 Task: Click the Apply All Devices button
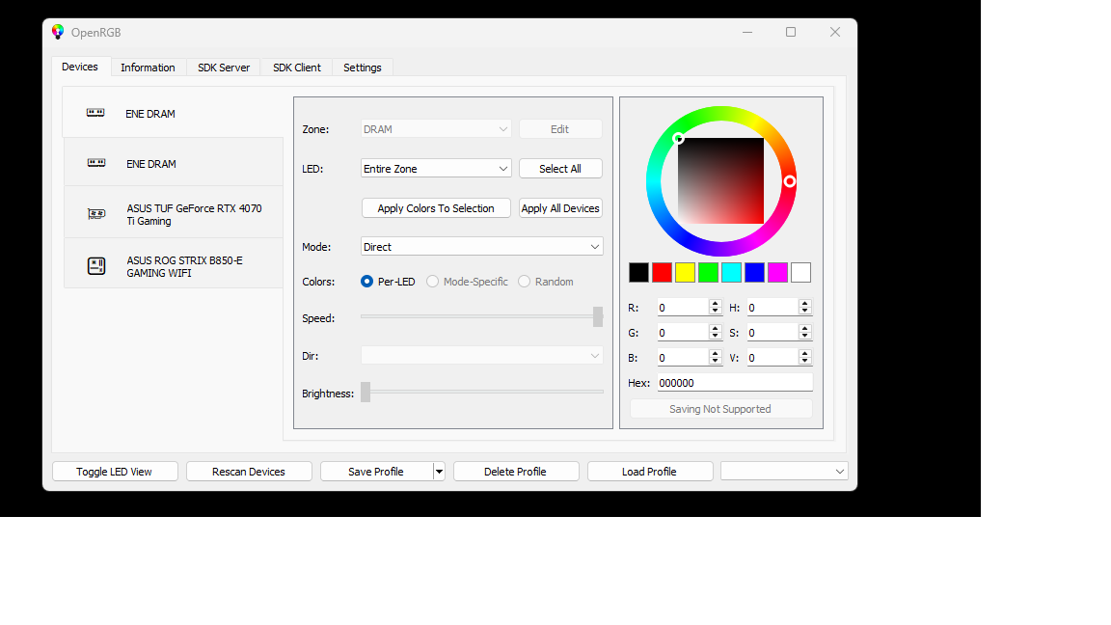click(560, 208)
